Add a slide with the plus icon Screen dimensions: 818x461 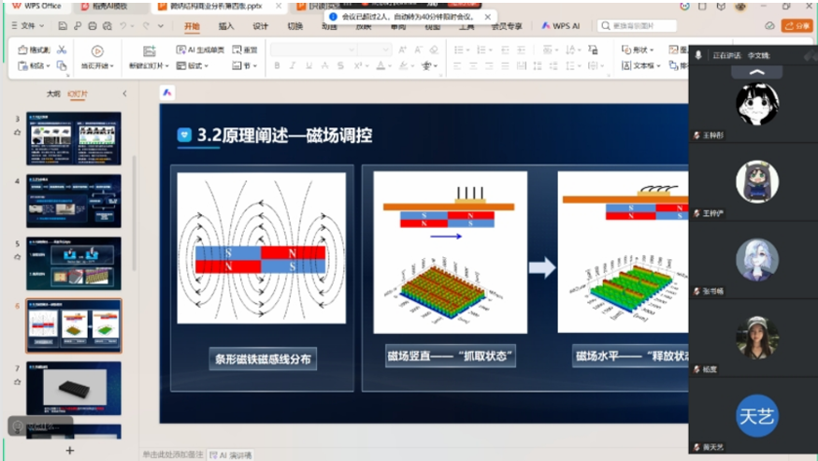(x=69, y=450)
